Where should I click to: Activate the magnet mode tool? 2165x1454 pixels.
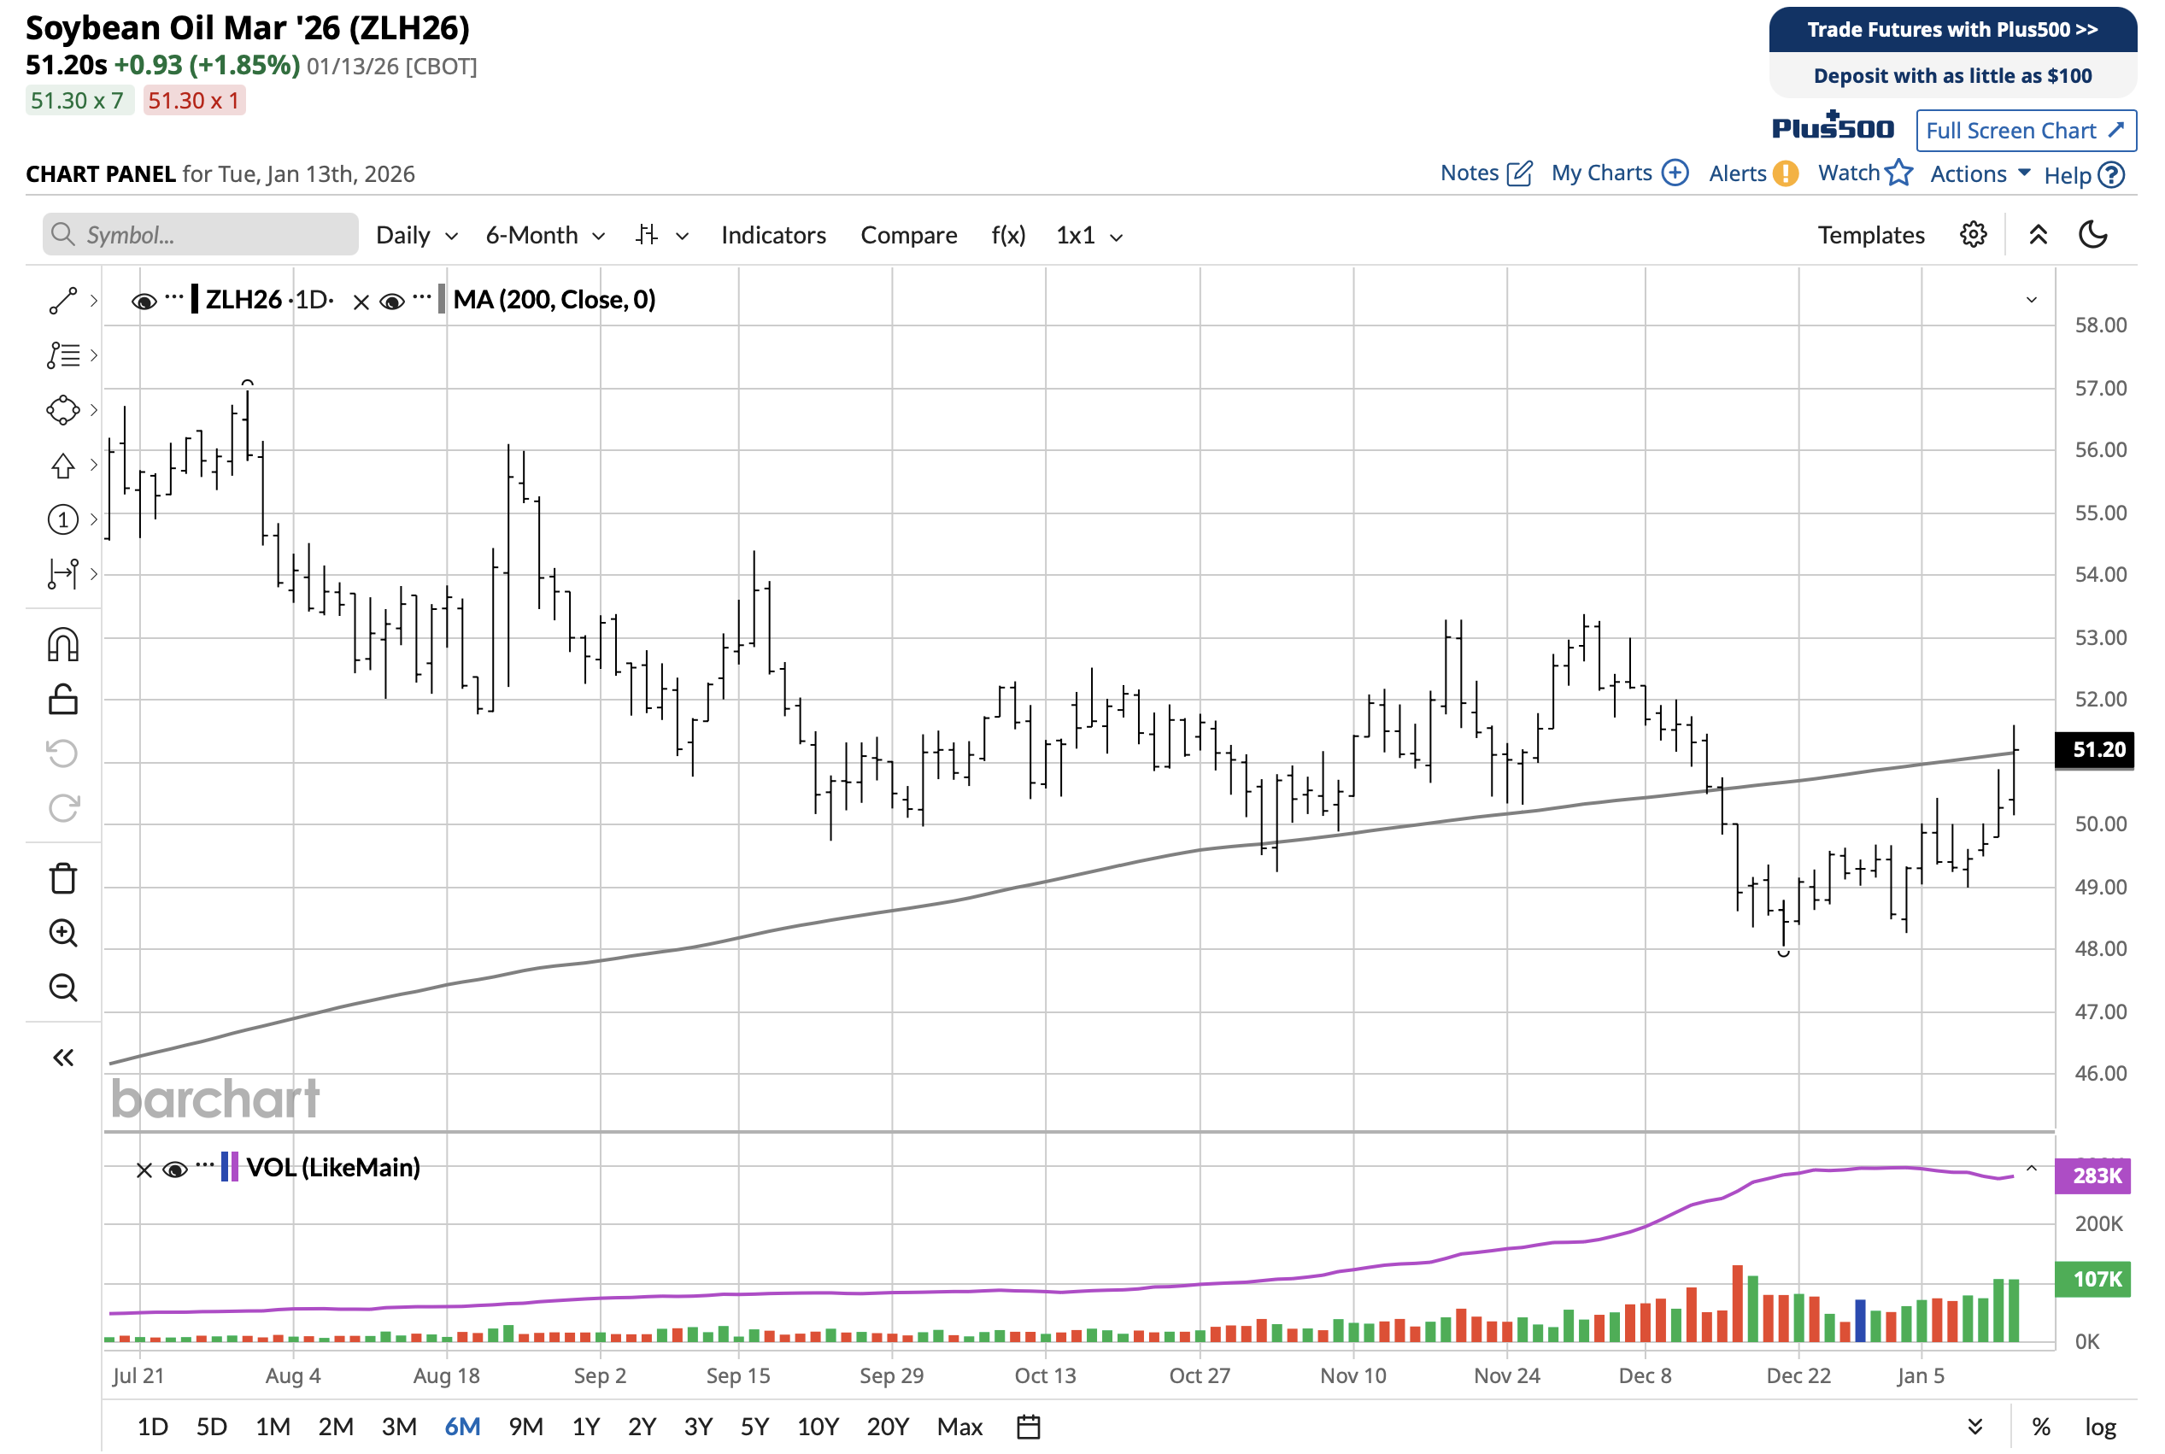pyautogui.click(x=63, y=644)
